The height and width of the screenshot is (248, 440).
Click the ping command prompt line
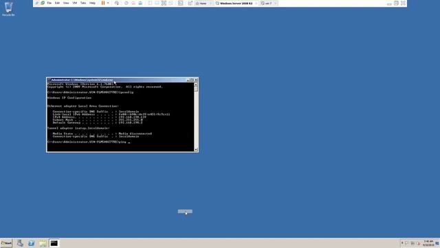(89, 142)
